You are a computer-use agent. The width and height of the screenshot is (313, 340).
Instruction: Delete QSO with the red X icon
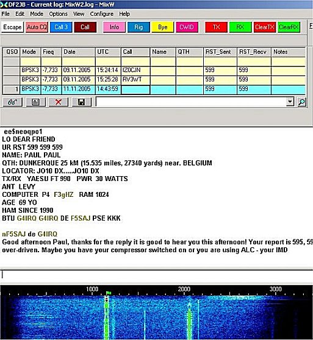tap(59, 102)
